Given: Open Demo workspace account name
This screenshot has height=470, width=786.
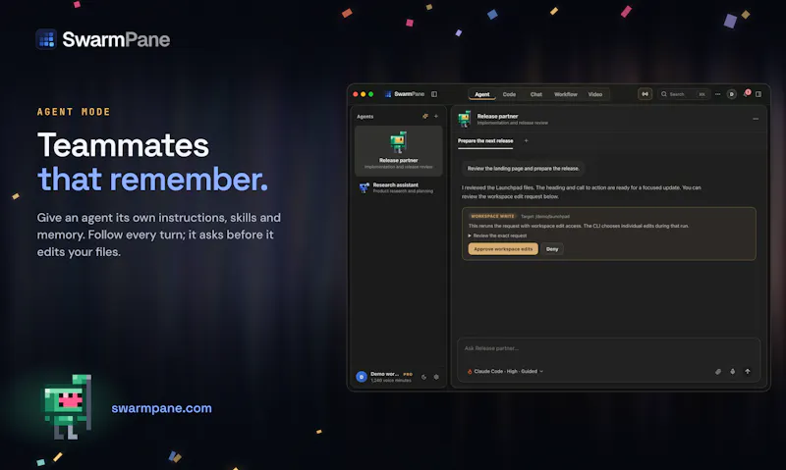Looking at the screenshot, I should pyautogui.click(x=384, y=374).
